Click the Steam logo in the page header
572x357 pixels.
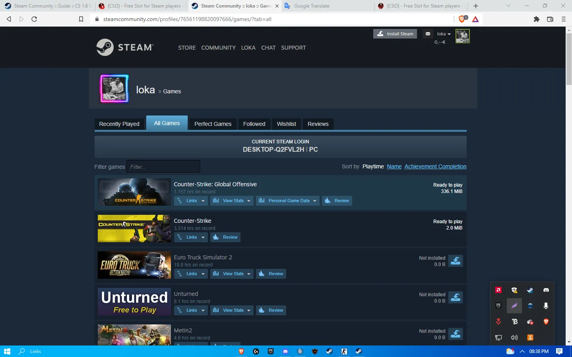tap(125, 47)
